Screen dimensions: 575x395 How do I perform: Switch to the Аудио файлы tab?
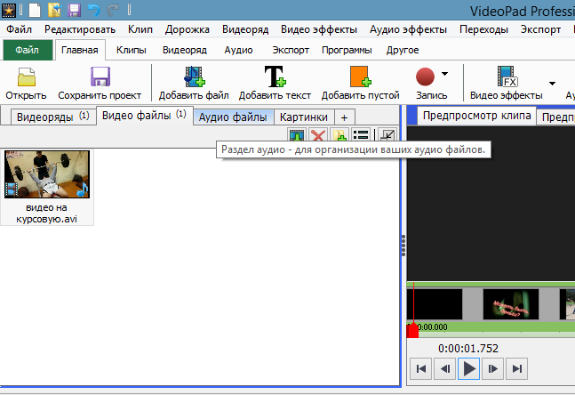coord(233,117)
